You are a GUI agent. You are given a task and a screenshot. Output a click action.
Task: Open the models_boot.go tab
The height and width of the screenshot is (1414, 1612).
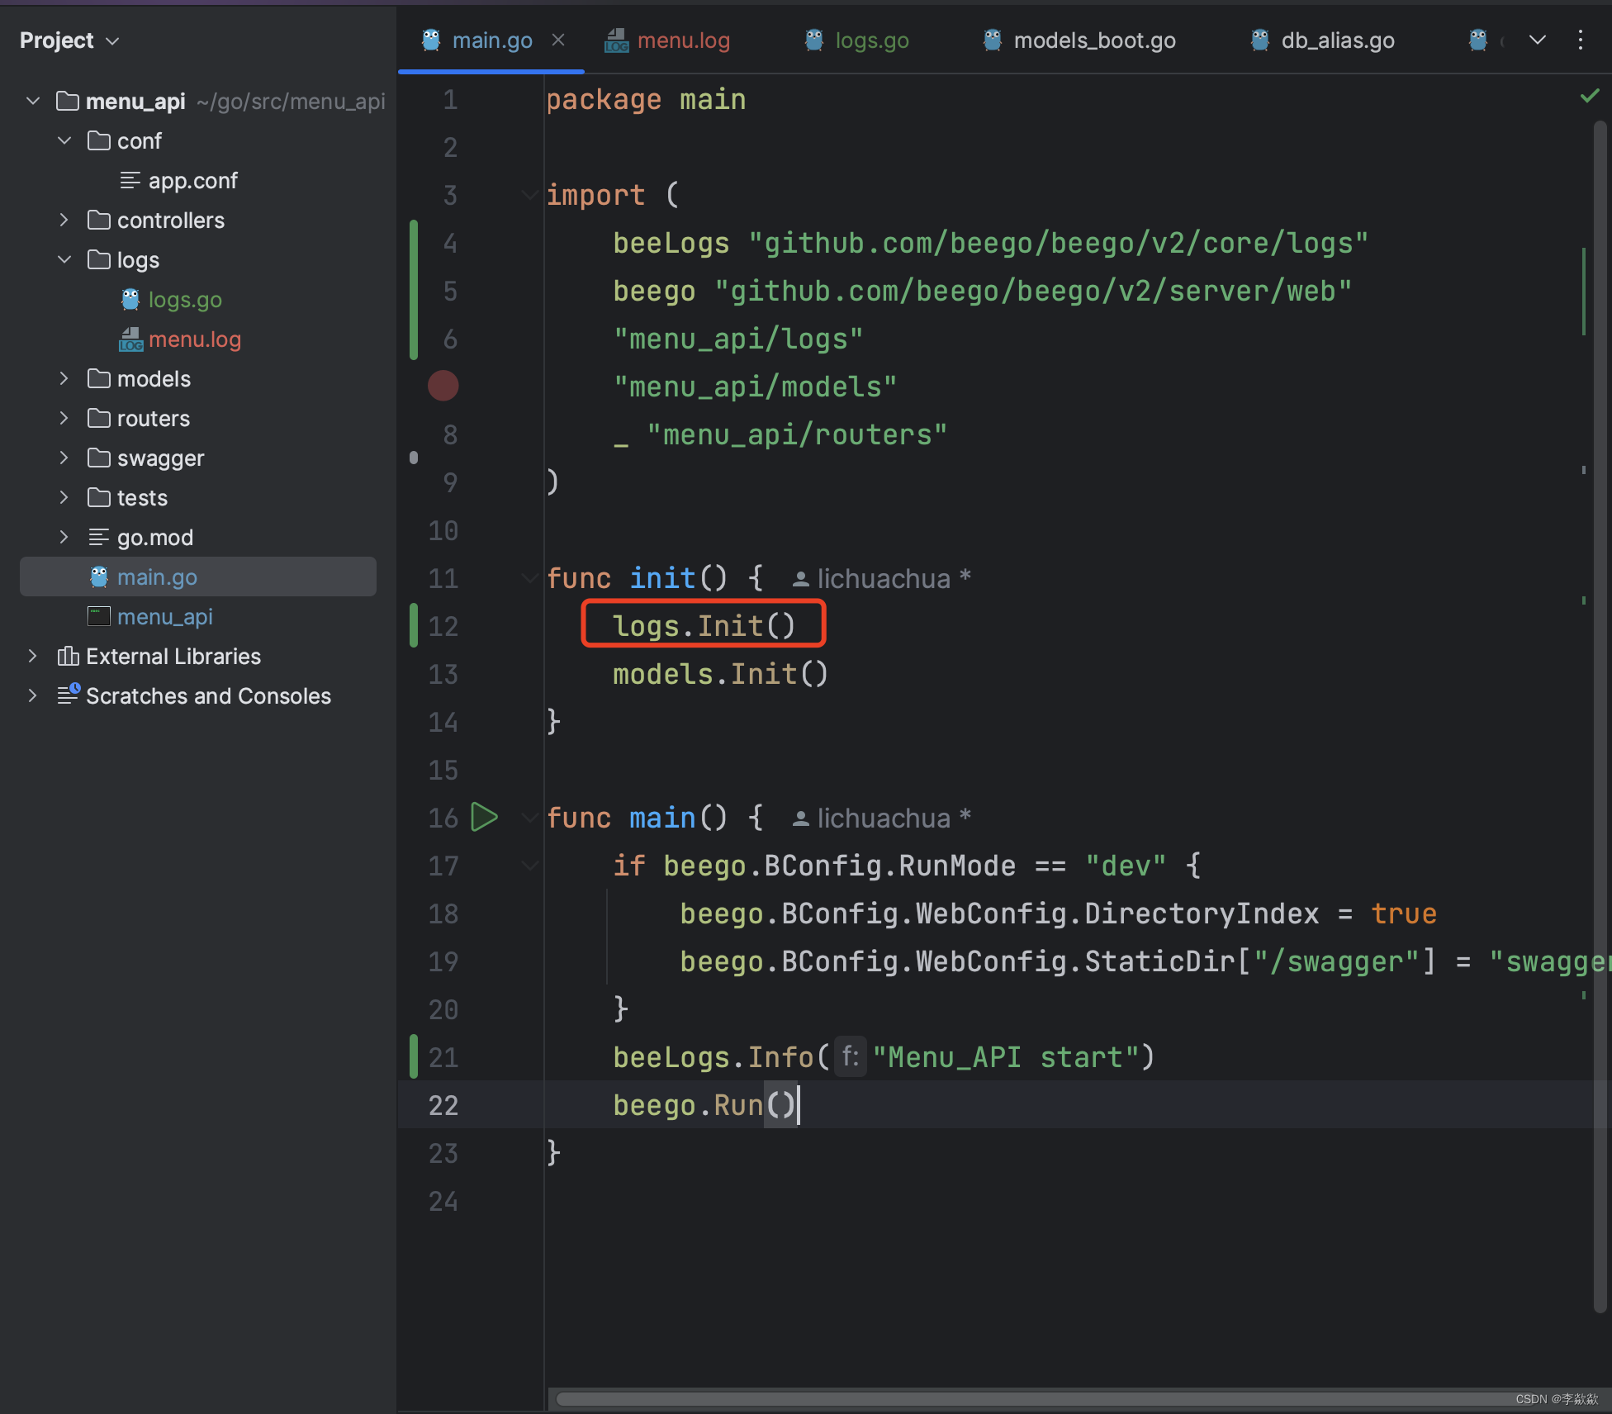[x=1094, y=40]
